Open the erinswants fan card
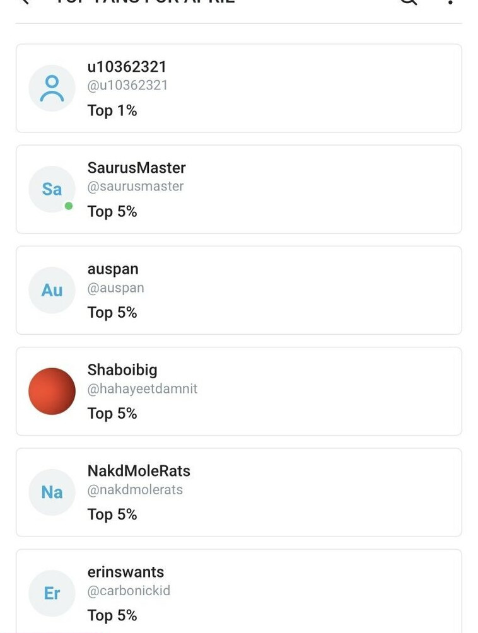Screen dimensions: 478x633 (238, 591)
